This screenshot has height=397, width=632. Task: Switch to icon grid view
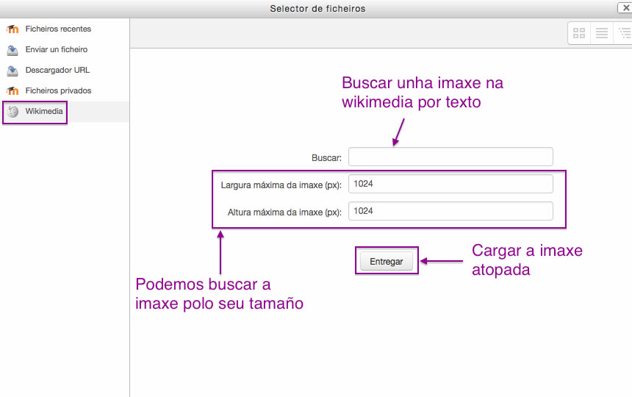[x=579, y=33]
